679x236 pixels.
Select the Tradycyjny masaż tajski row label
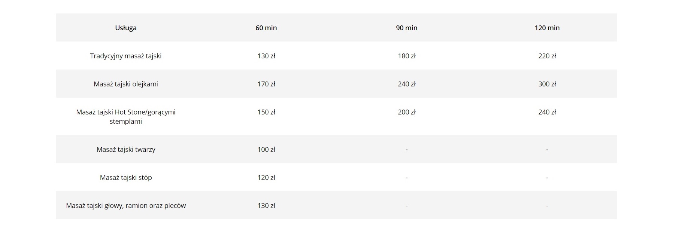point(126,56)
